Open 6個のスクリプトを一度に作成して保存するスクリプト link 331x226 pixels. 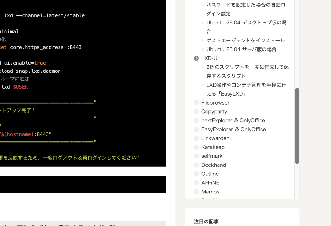(247, 71)
